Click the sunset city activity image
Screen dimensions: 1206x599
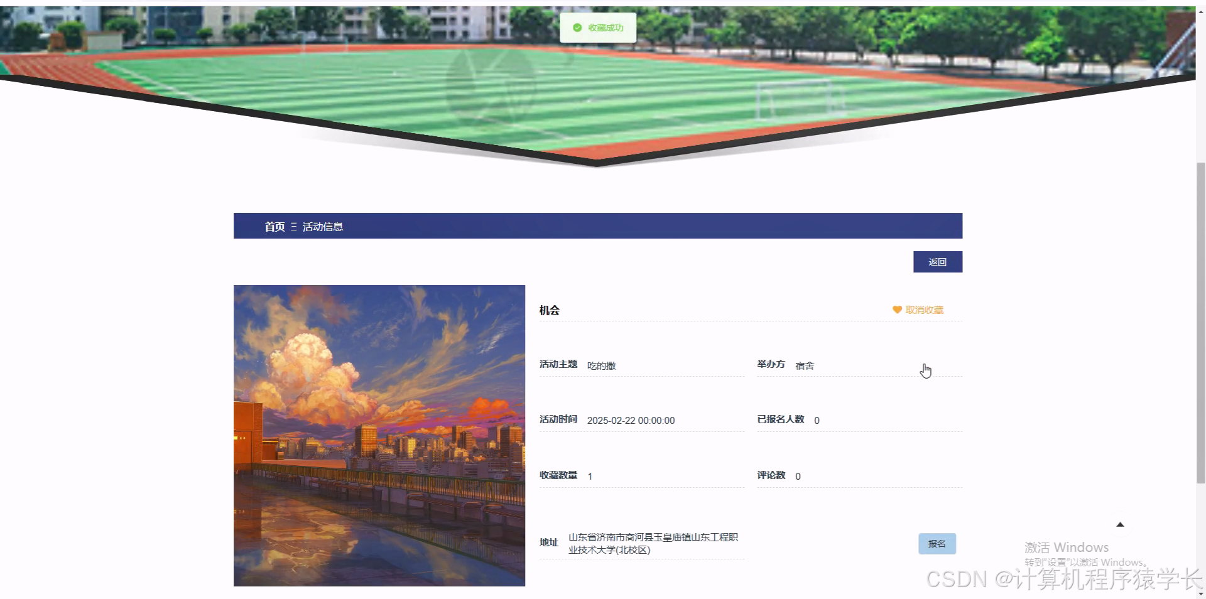(x=379, y=435)
